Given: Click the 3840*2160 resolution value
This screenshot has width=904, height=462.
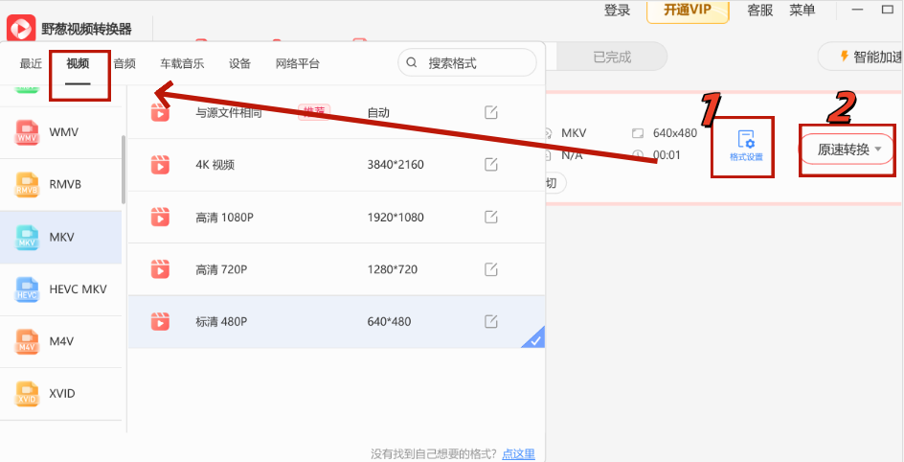Looking at the screenshot, I should [x=395, y=165].
